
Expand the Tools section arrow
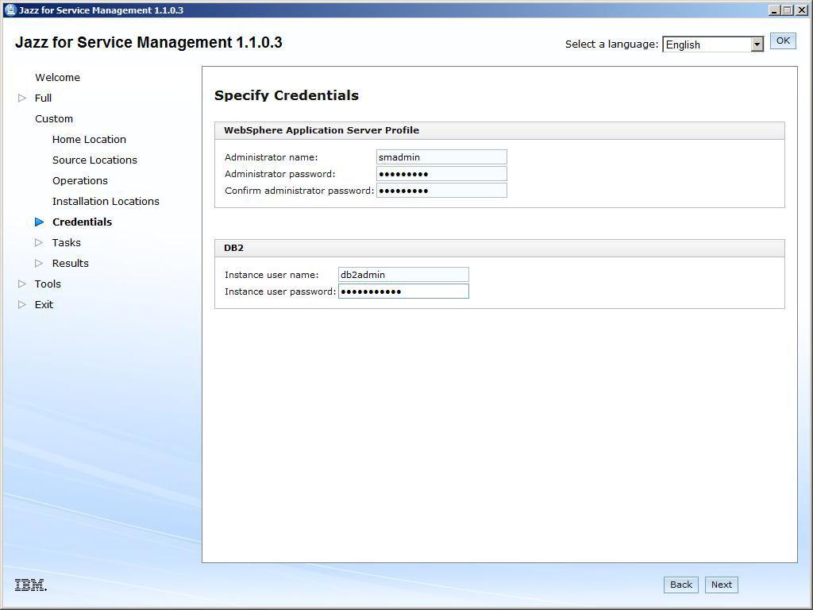coord(21,284)
